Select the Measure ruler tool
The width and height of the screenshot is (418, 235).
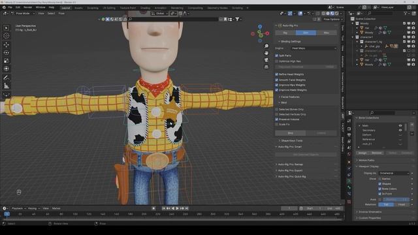(x=6, y=86)
